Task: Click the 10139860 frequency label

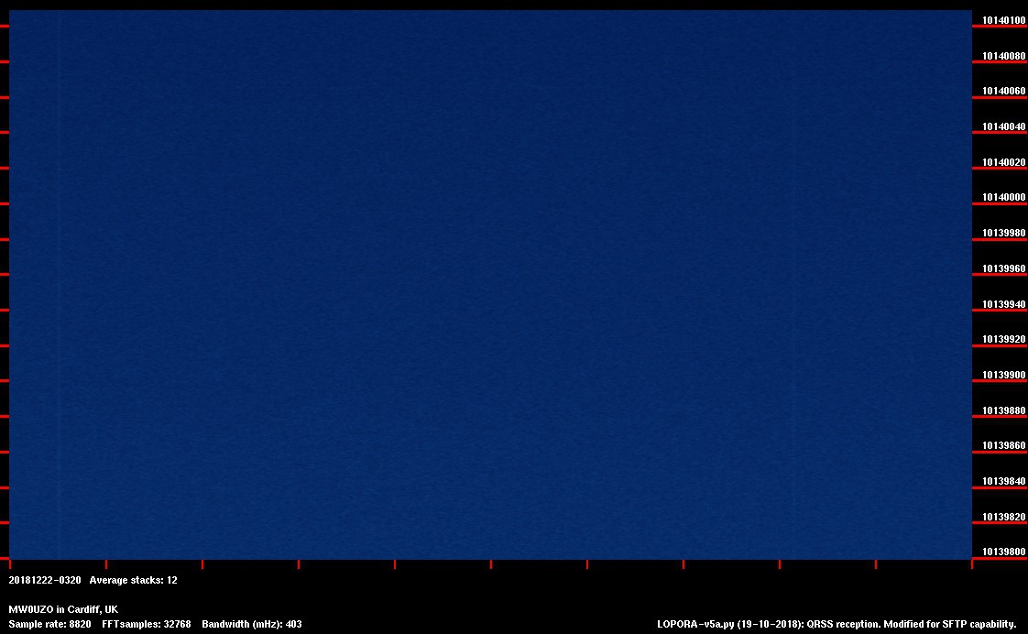Action: click(1003, 445)
